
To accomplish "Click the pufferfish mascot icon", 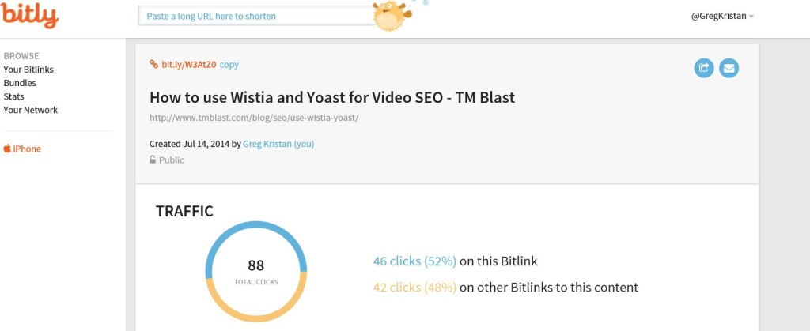I will click(x=392, y=16).
